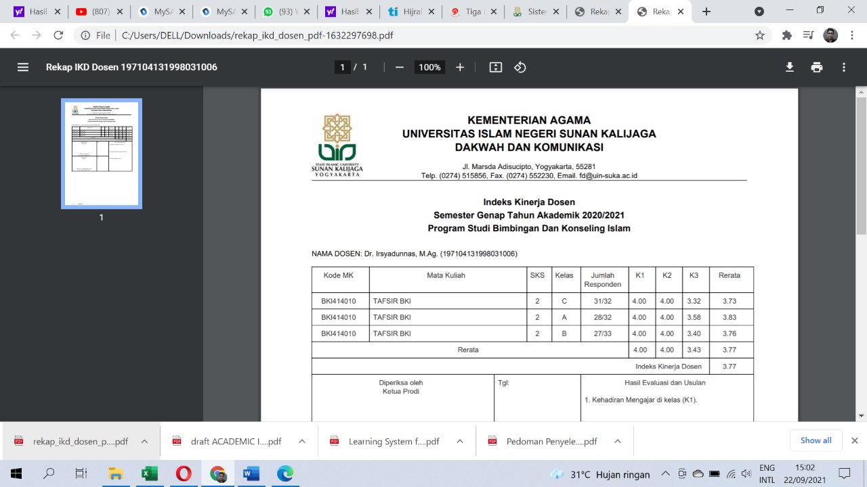The image size is (867, 487).
Task: Open the Windows Start menu
Action: (x=16, y=473)
